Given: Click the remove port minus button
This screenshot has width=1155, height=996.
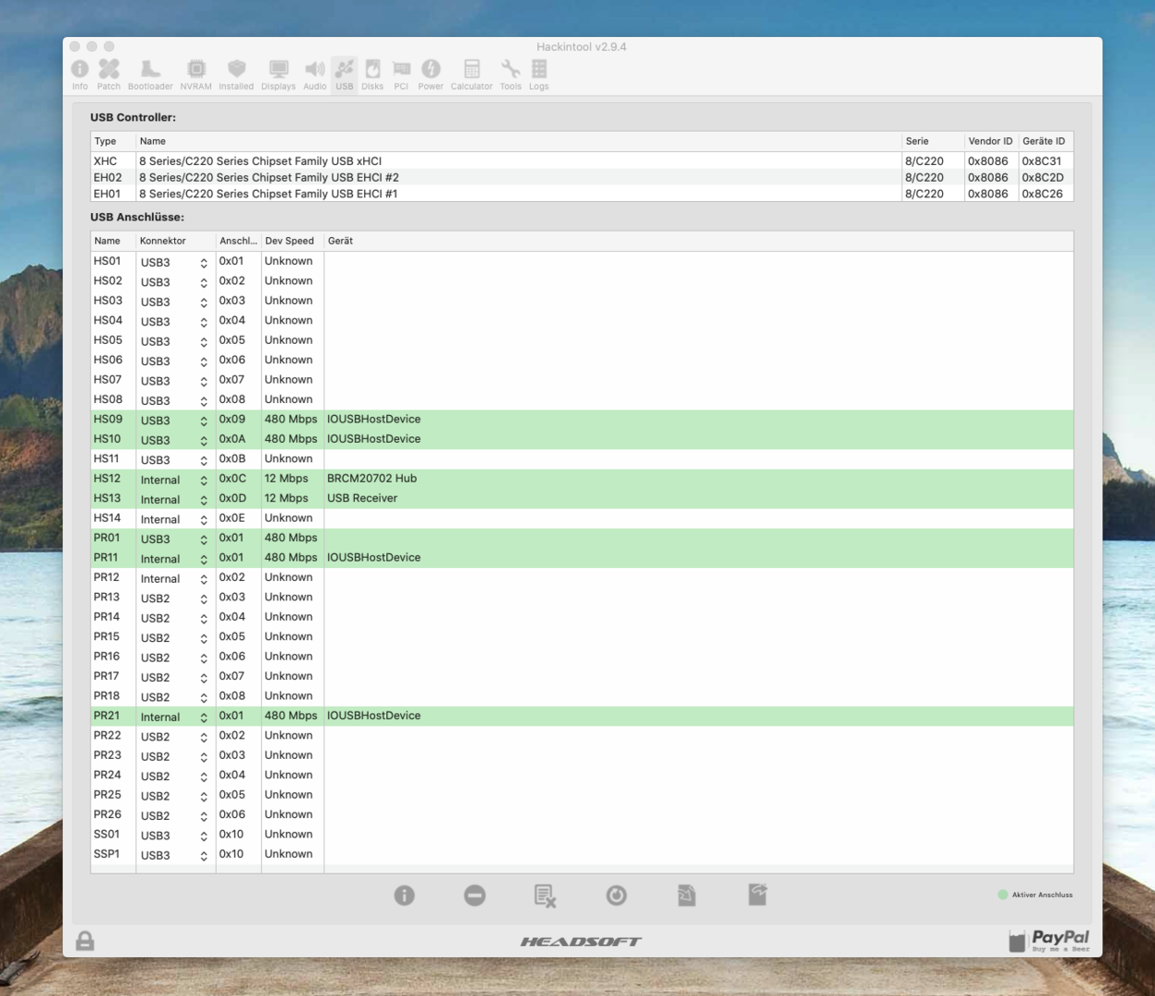Looking at the screenshot, I should pos(475,895).
